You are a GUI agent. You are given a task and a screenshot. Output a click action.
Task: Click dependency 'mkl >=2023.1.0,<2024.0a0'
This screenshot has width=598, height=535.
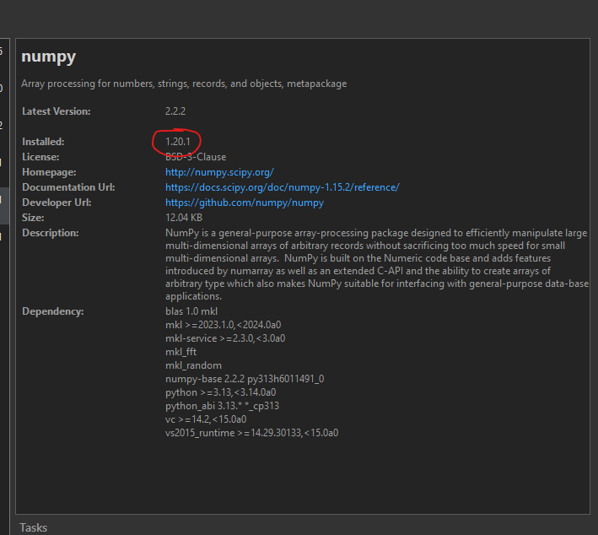pyautogui.click(x=224, y=325)
